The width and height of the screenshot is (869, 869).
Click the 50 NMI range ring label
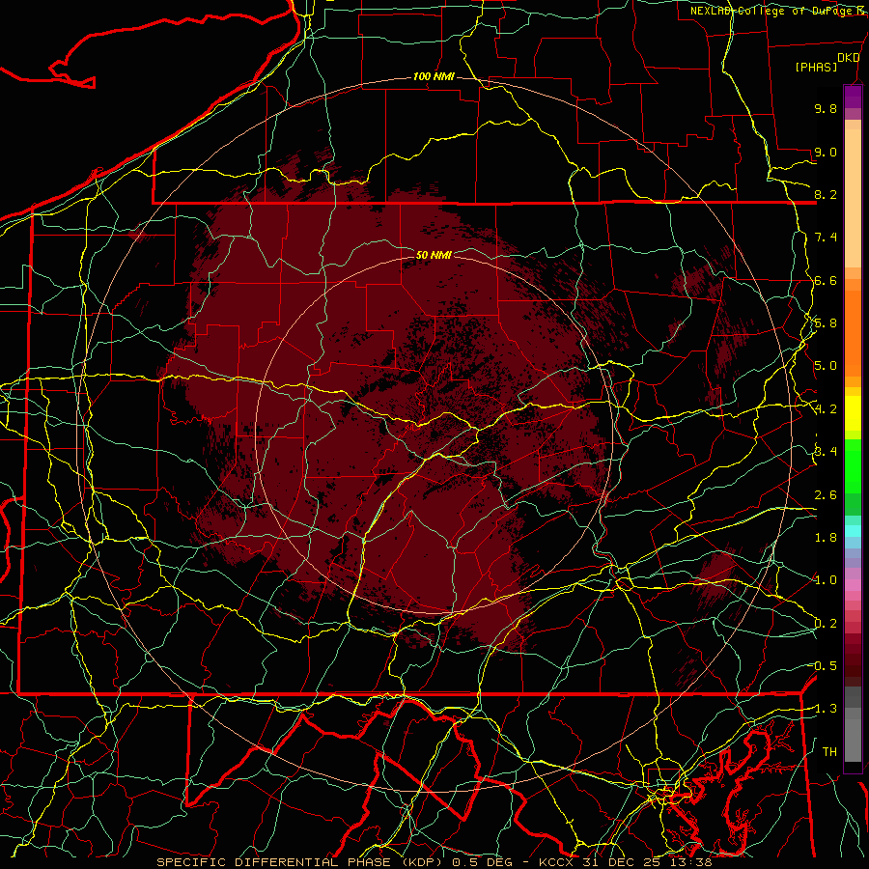coord(434,255)
